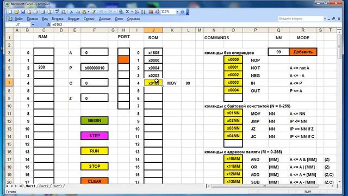Select register P cell b00000010
Image resolution: width=348 pixels, height=196 pixels.
(x=95, y=68)
